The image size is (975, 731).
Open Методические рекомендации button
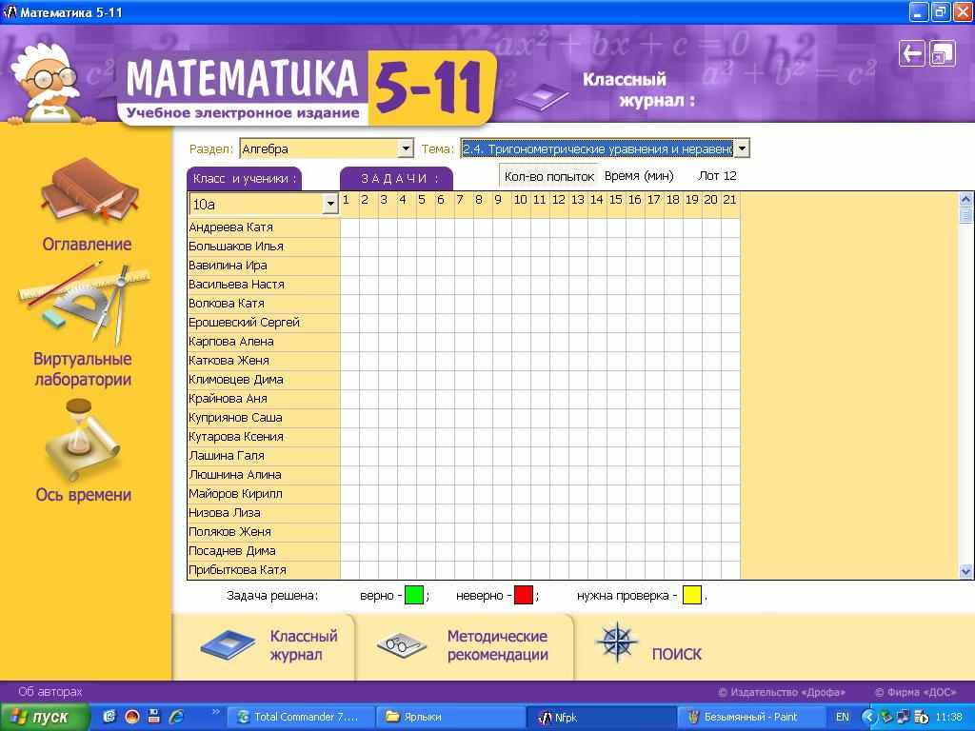pos(465,646)
